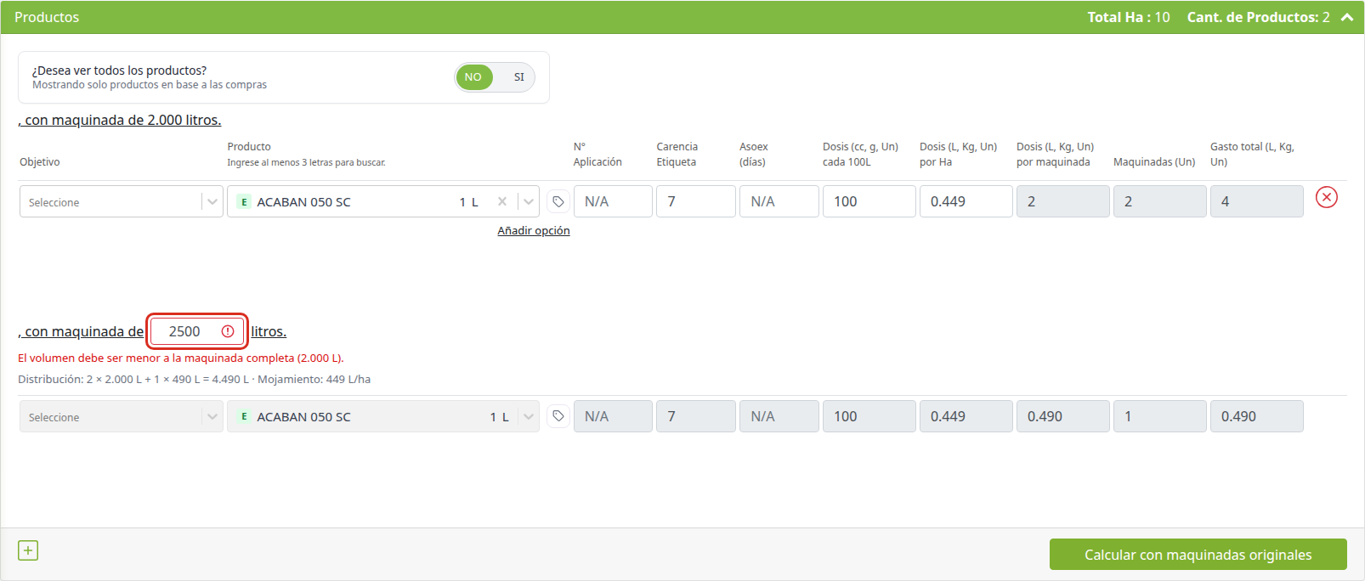
Task: Click the red warning icon in volume field
Action: coord(228,331)
